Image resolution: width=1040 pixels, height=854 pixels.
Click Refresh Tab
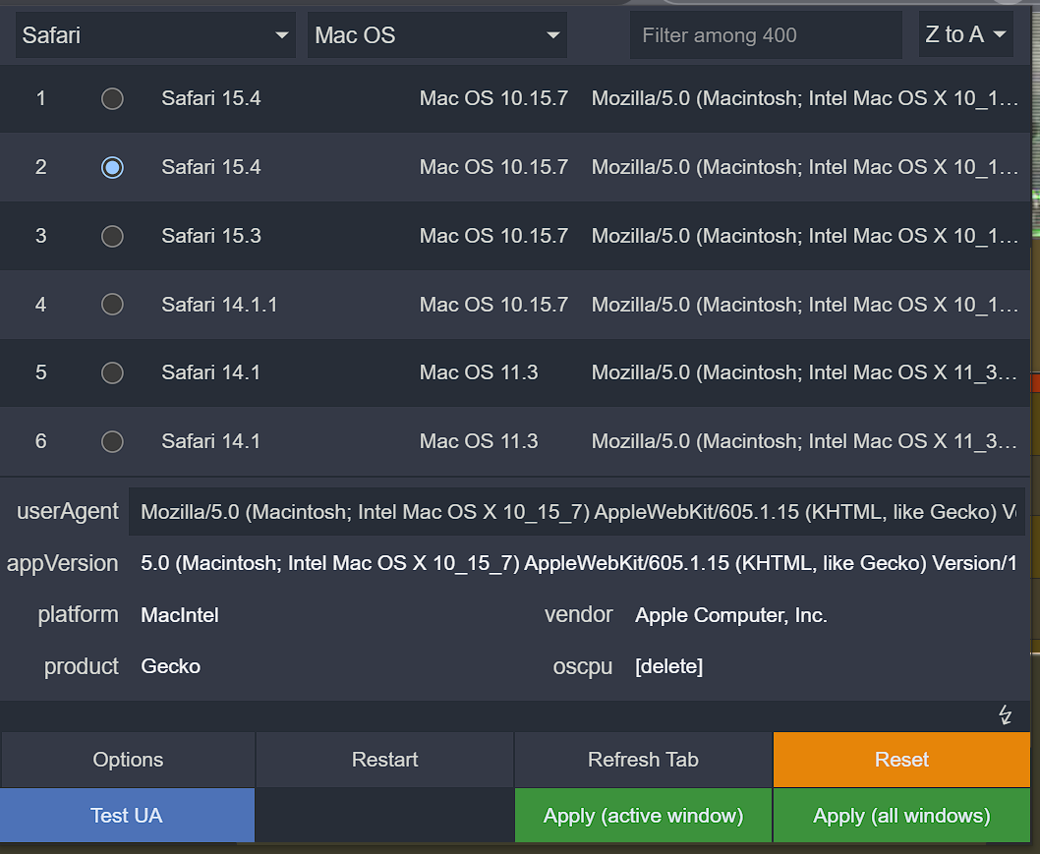[643, 760]
